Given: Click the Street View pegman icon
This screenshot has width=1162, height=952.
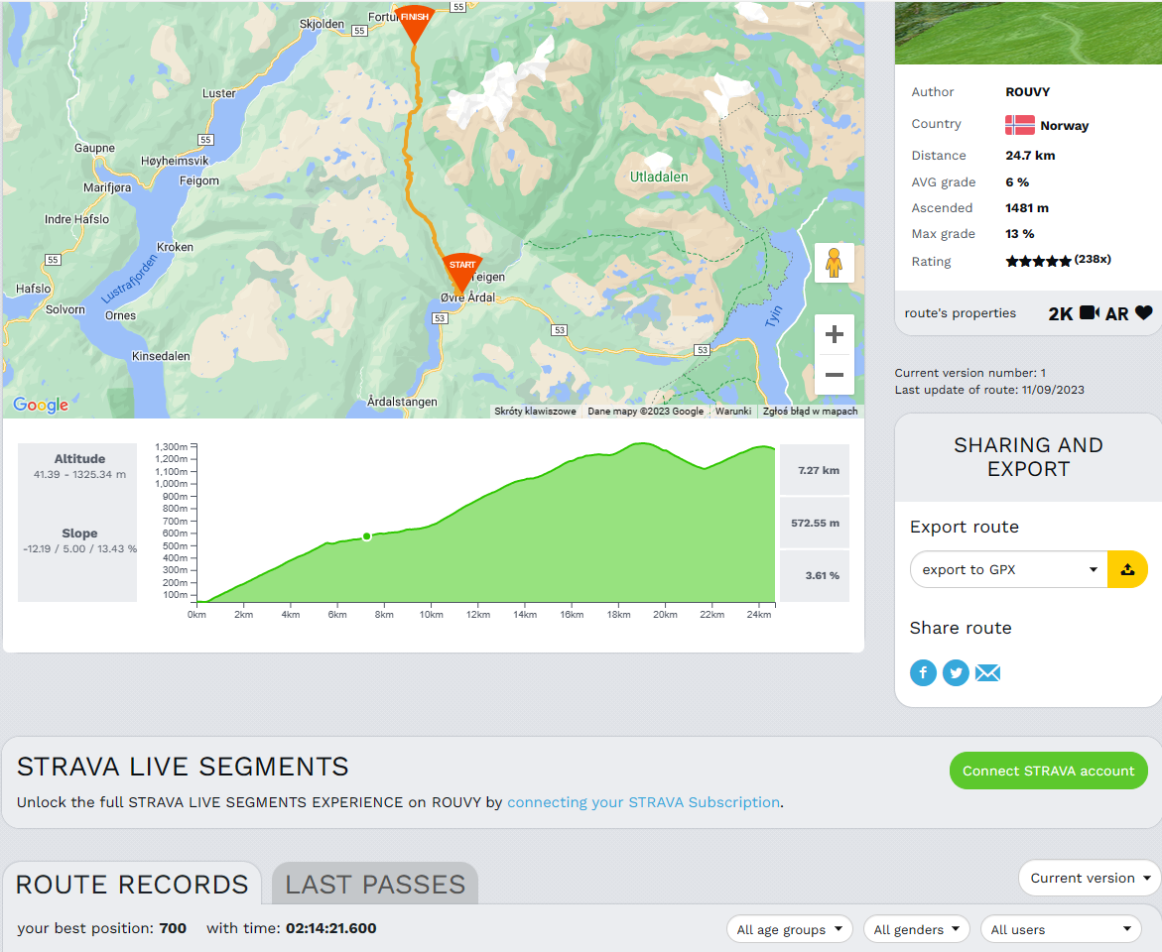Looking at the screenshot, I should coord(834,263).
